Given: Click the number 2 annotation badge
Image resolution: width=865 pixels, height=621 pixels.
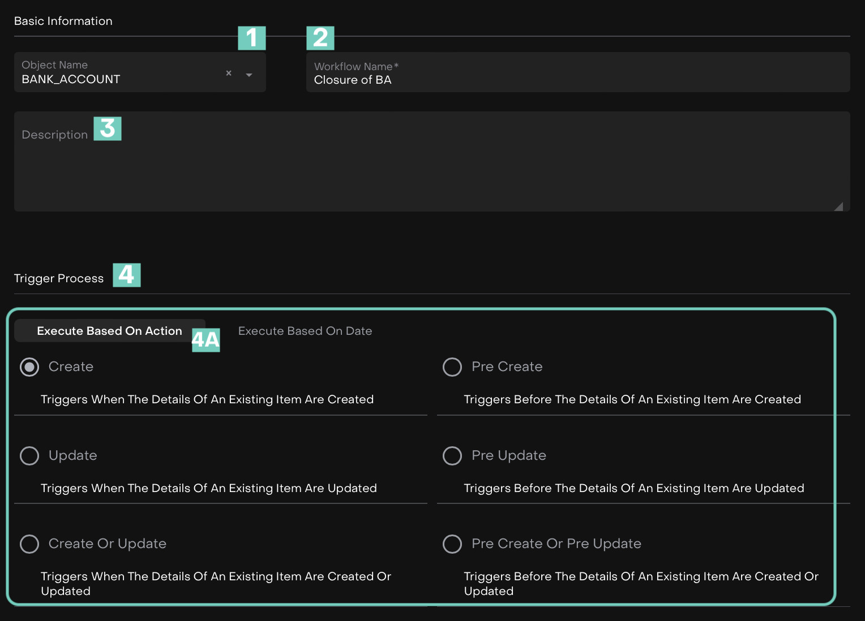Looking at the screenshot, I should click(320, 38).
